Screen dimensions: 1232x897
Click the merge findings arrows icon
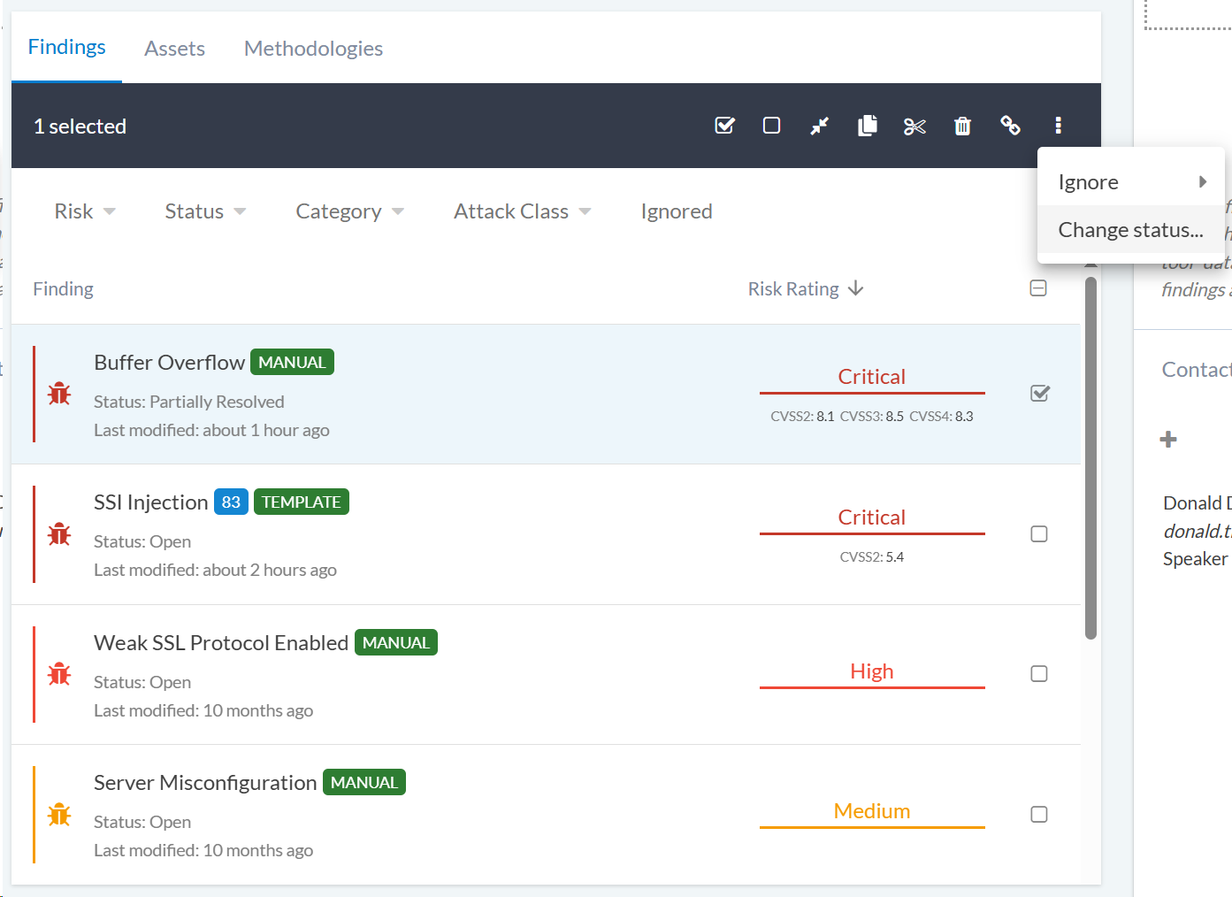pyautogui.click(x=819, y=126)
